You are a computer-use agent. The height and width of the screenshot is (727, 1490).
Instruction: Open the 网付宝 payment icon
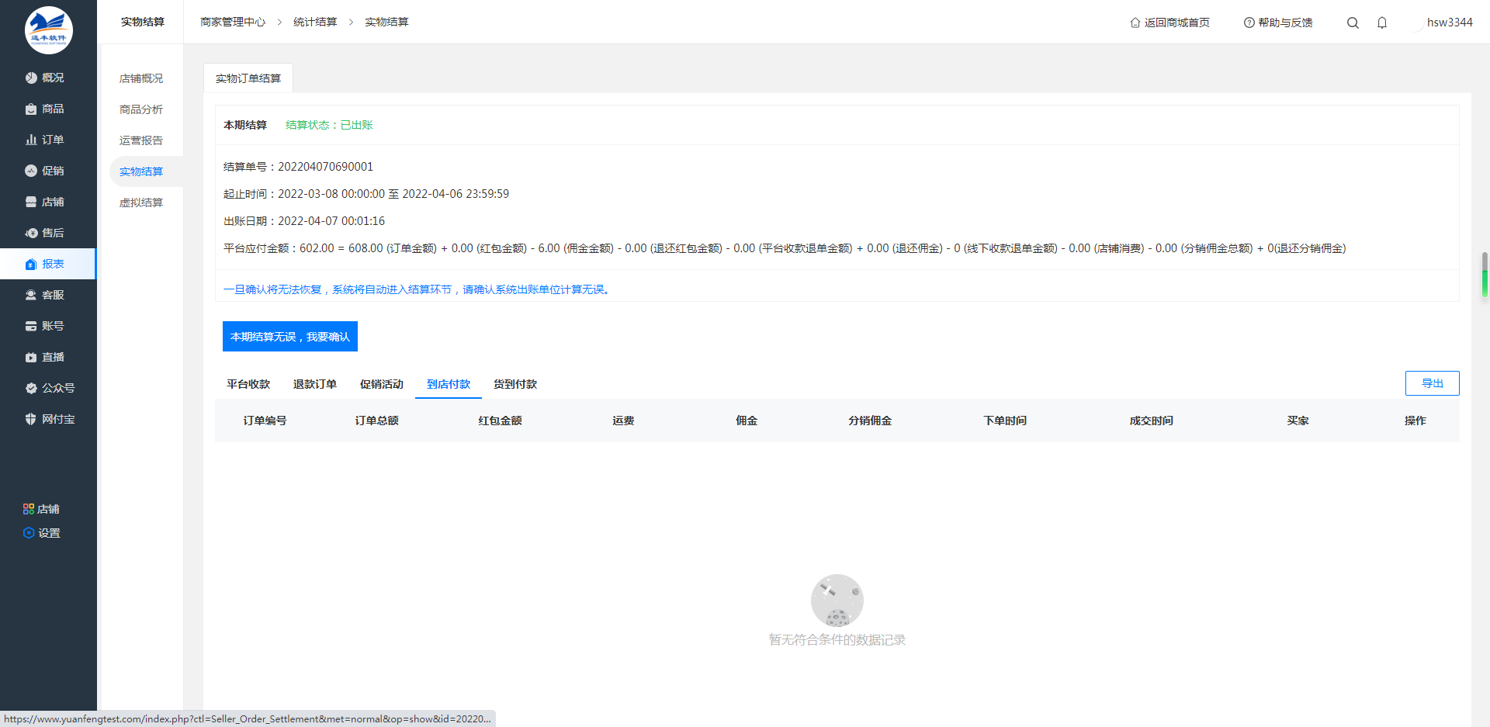tap(31, 419)
